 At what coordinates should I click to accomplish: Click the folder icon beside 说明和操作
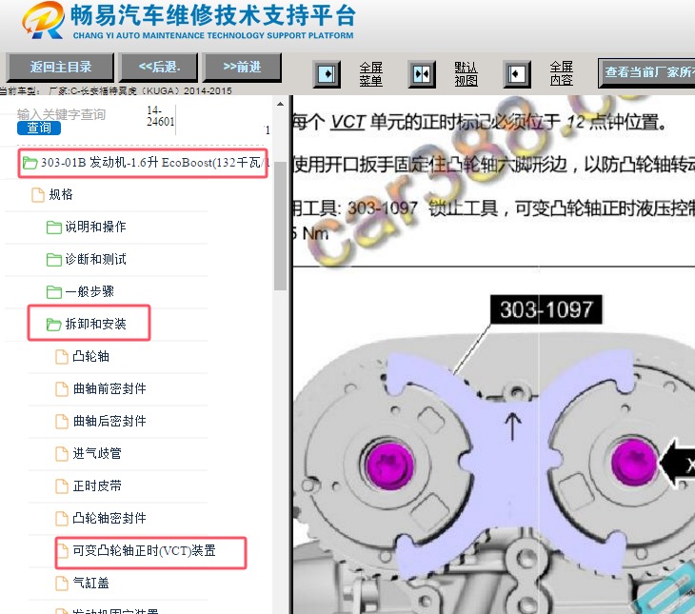(54, 228)
